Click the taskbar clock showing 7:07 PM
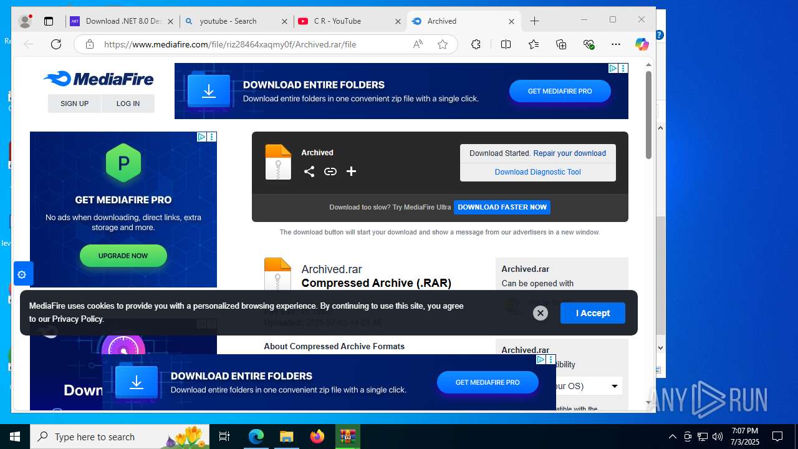The height and width of the screenshot is (449, 798). [745, 437]
